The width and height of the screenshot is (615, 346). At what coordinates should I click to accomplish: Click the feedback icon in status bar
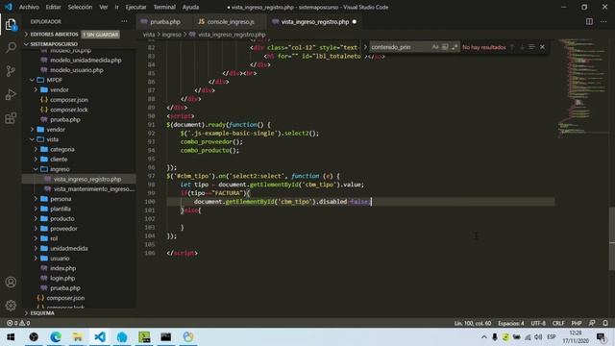(592, 323)
